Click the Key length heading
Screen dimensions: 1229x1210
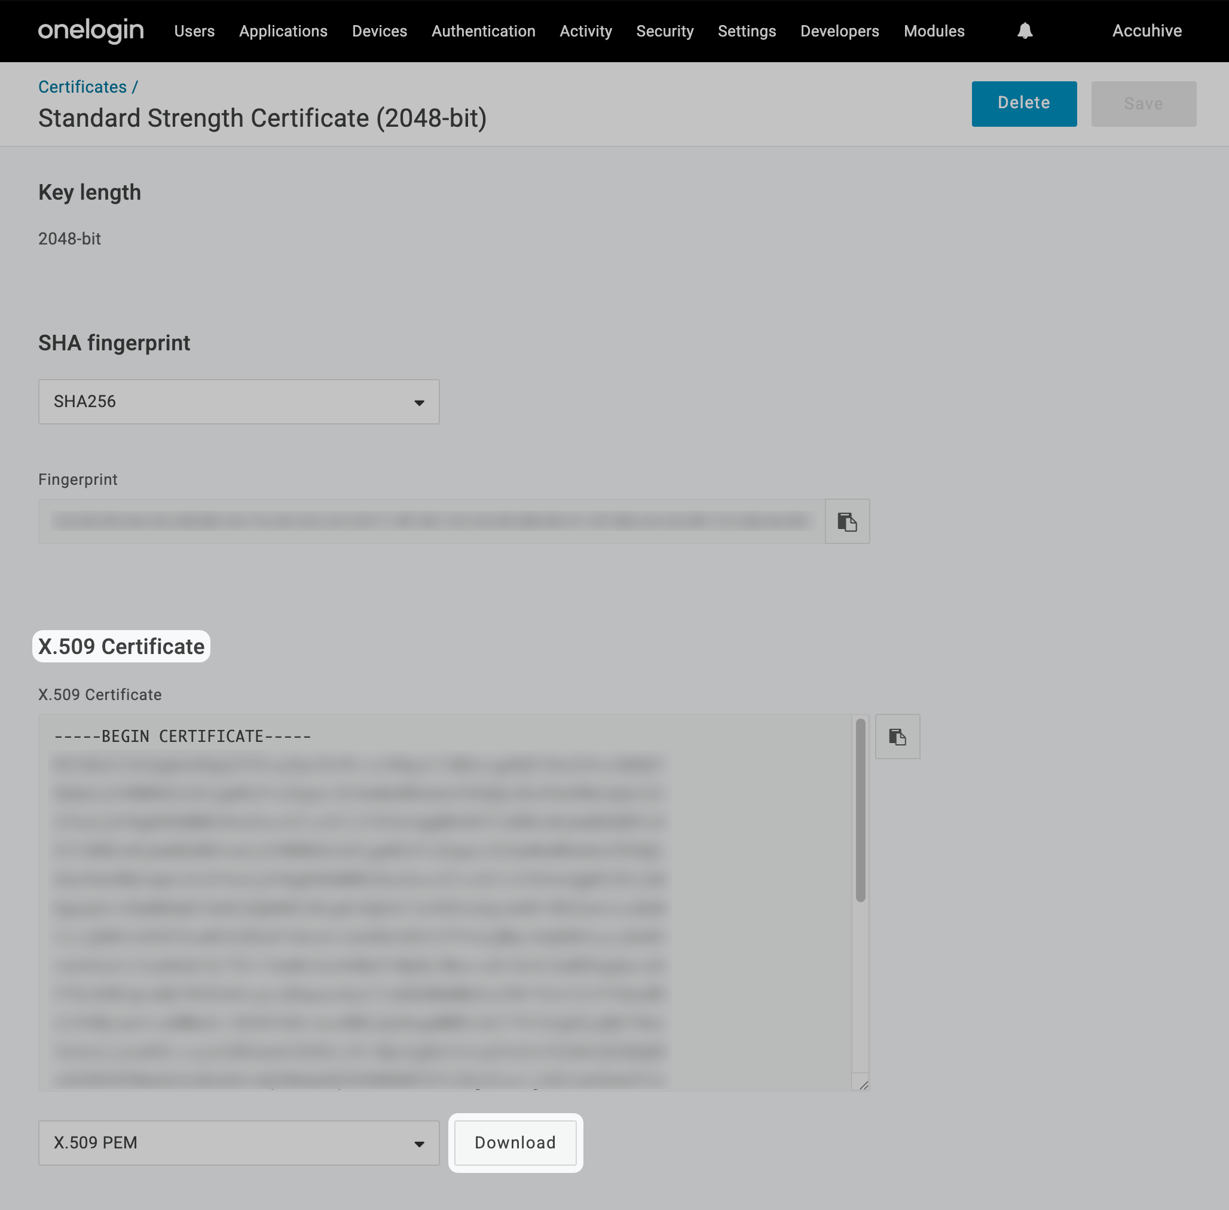[x=90, y=192]
